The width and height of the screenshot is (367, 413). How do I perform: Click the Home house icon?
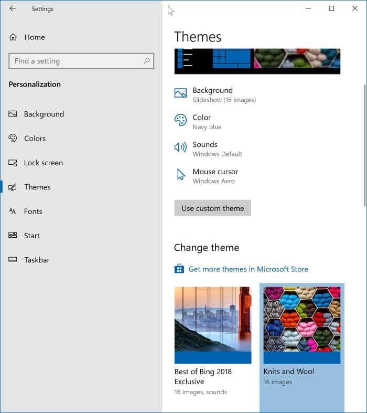pos(13,37)
